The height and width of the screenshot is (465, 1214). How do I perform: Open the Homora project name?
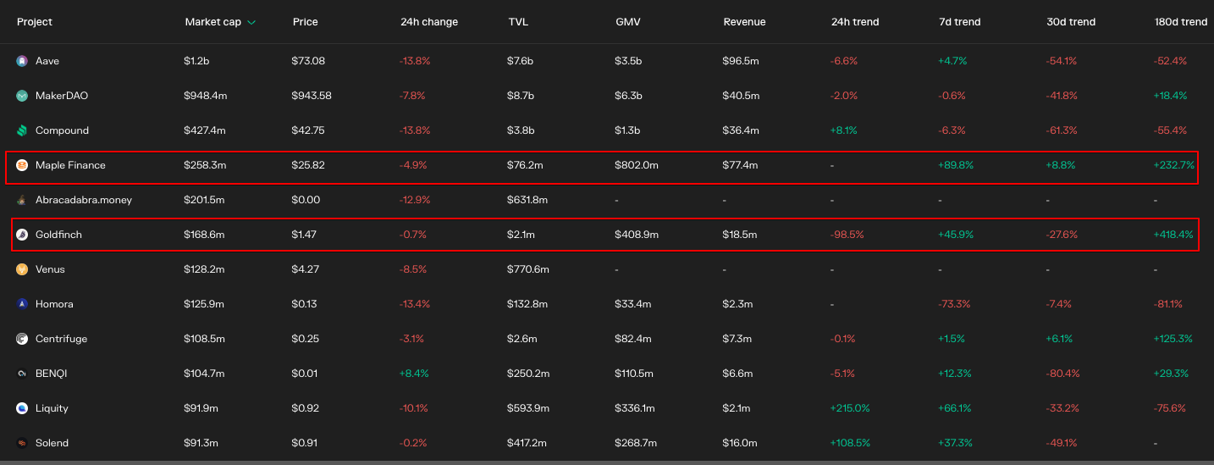[54, 304]
